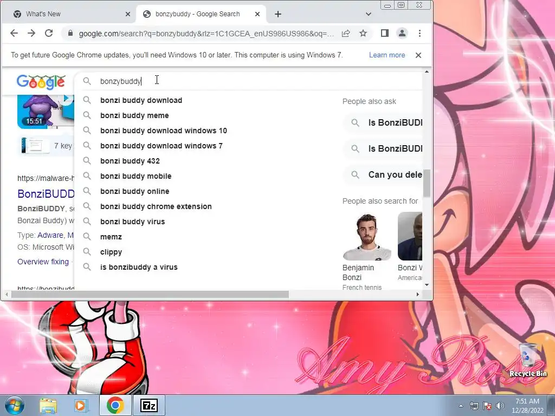Screen dimensions: 555x416
Task: Select suggestion is bonzibuddy a virus
Action: pos(139,268)
